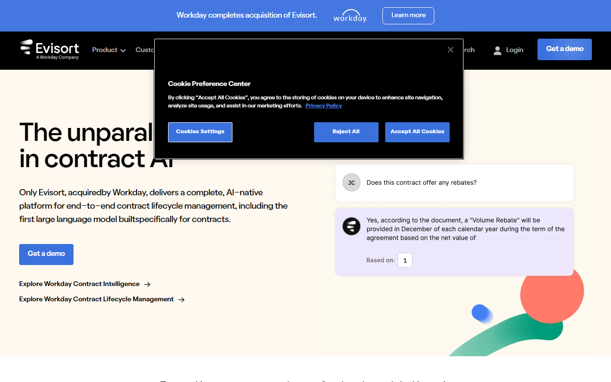Click the Cookie Preference Center heading
Viewport: 611px width, 382px height.
(x=209, y=84)
